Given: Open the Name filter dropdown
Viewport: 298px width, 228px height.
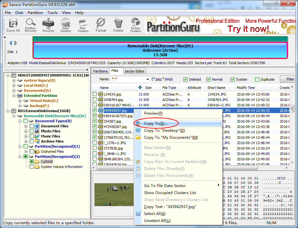Looking at the screenshot, I should [x=148, y=79].
